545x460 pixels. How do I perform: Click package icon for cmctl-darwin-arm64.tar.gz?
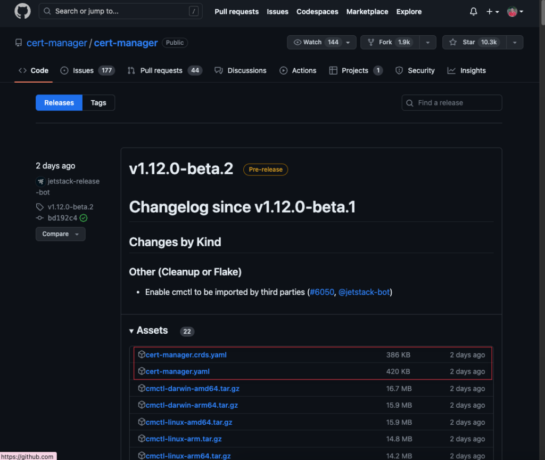coord(142,405)
